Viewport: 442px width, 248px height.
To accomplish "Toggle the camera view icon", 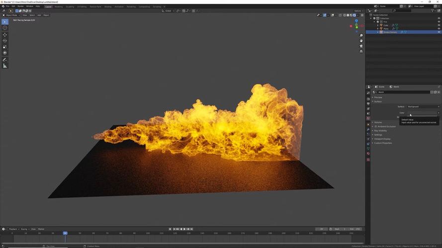I will coord(361,46).
